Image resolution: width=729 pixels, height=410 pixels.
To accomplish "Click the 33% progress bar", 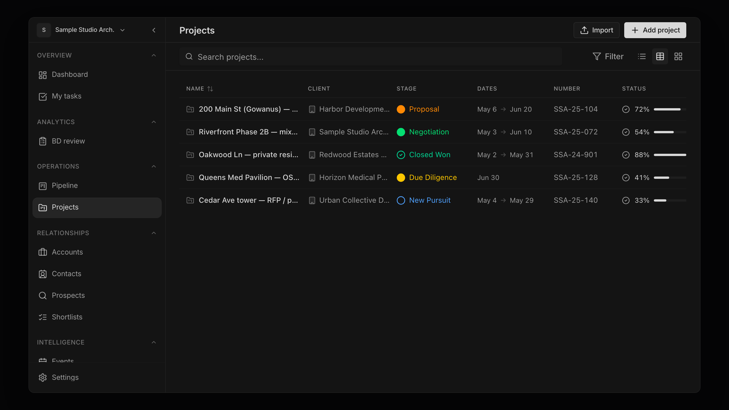I will tap(670, 200).
